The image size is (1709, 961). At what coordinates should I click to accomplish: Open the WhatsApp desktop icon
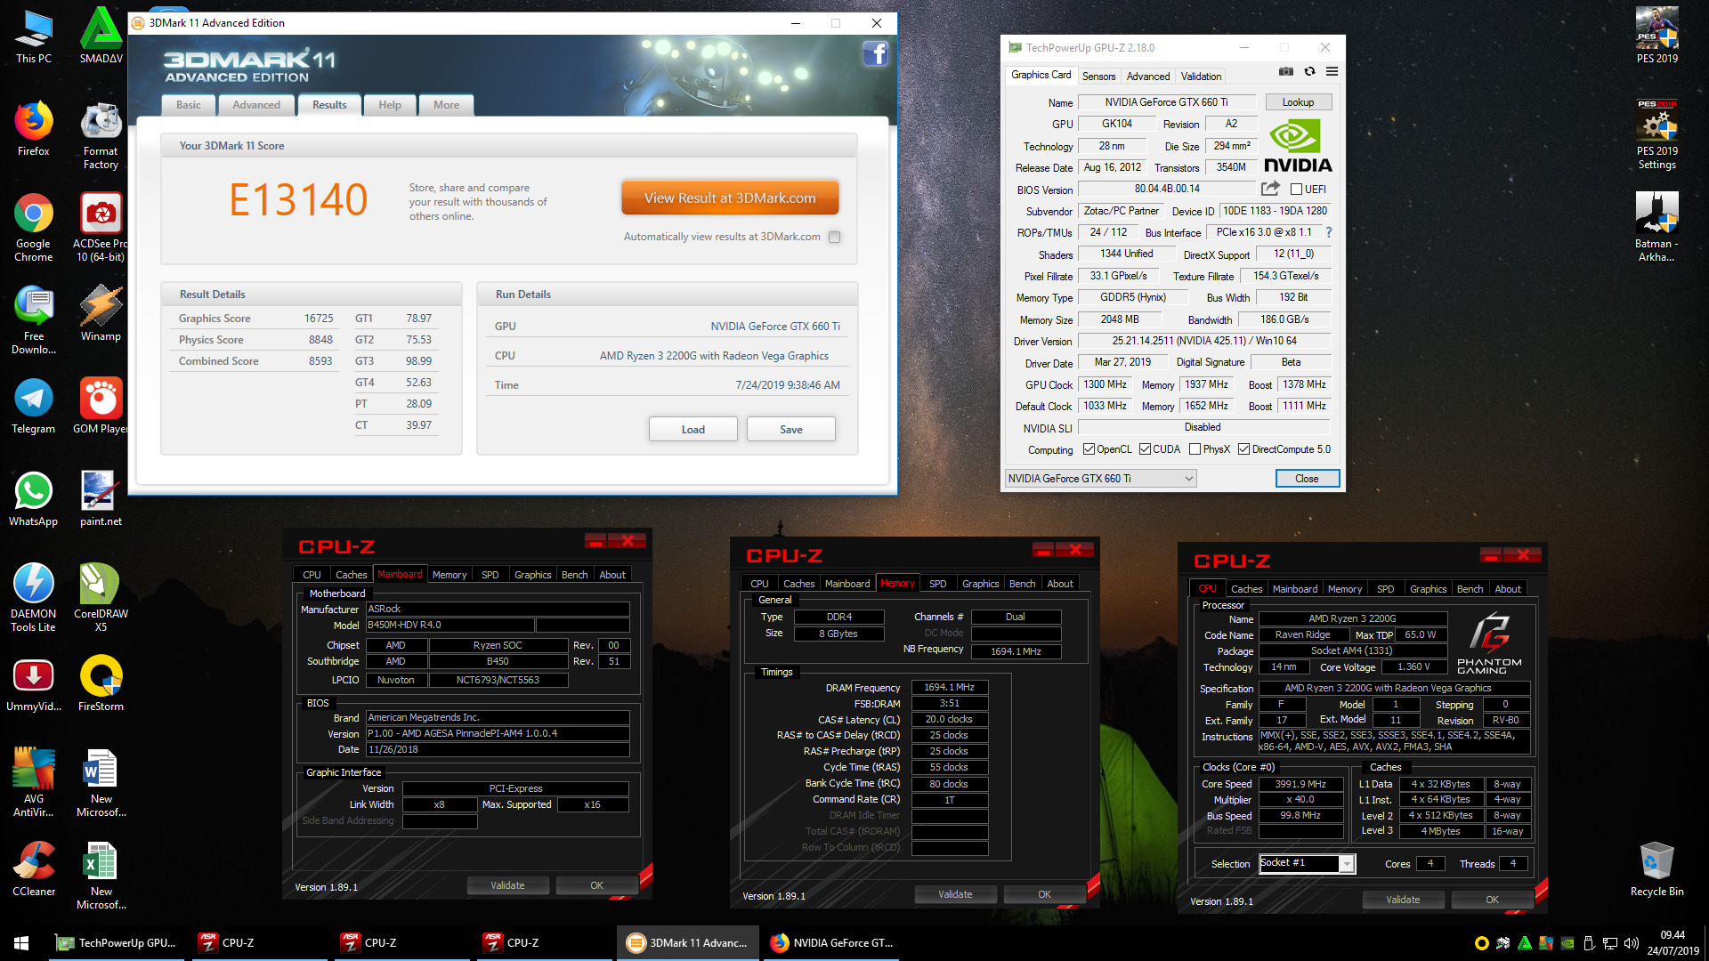(33, 498)
